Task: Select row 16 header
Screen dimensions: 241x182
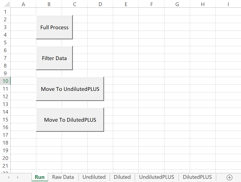Action: pos(5,127)
